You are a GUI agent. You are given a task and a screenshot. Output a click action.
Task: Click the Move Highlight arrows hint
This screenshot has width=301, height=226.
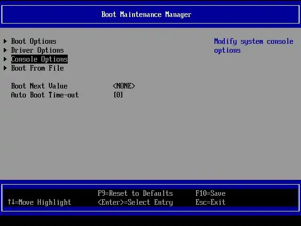click(40, 202)
